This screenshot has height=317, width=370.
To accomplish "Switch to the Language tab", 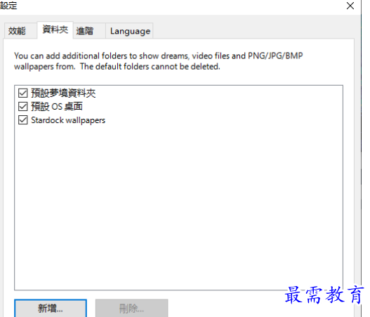I will pos(130,31).
